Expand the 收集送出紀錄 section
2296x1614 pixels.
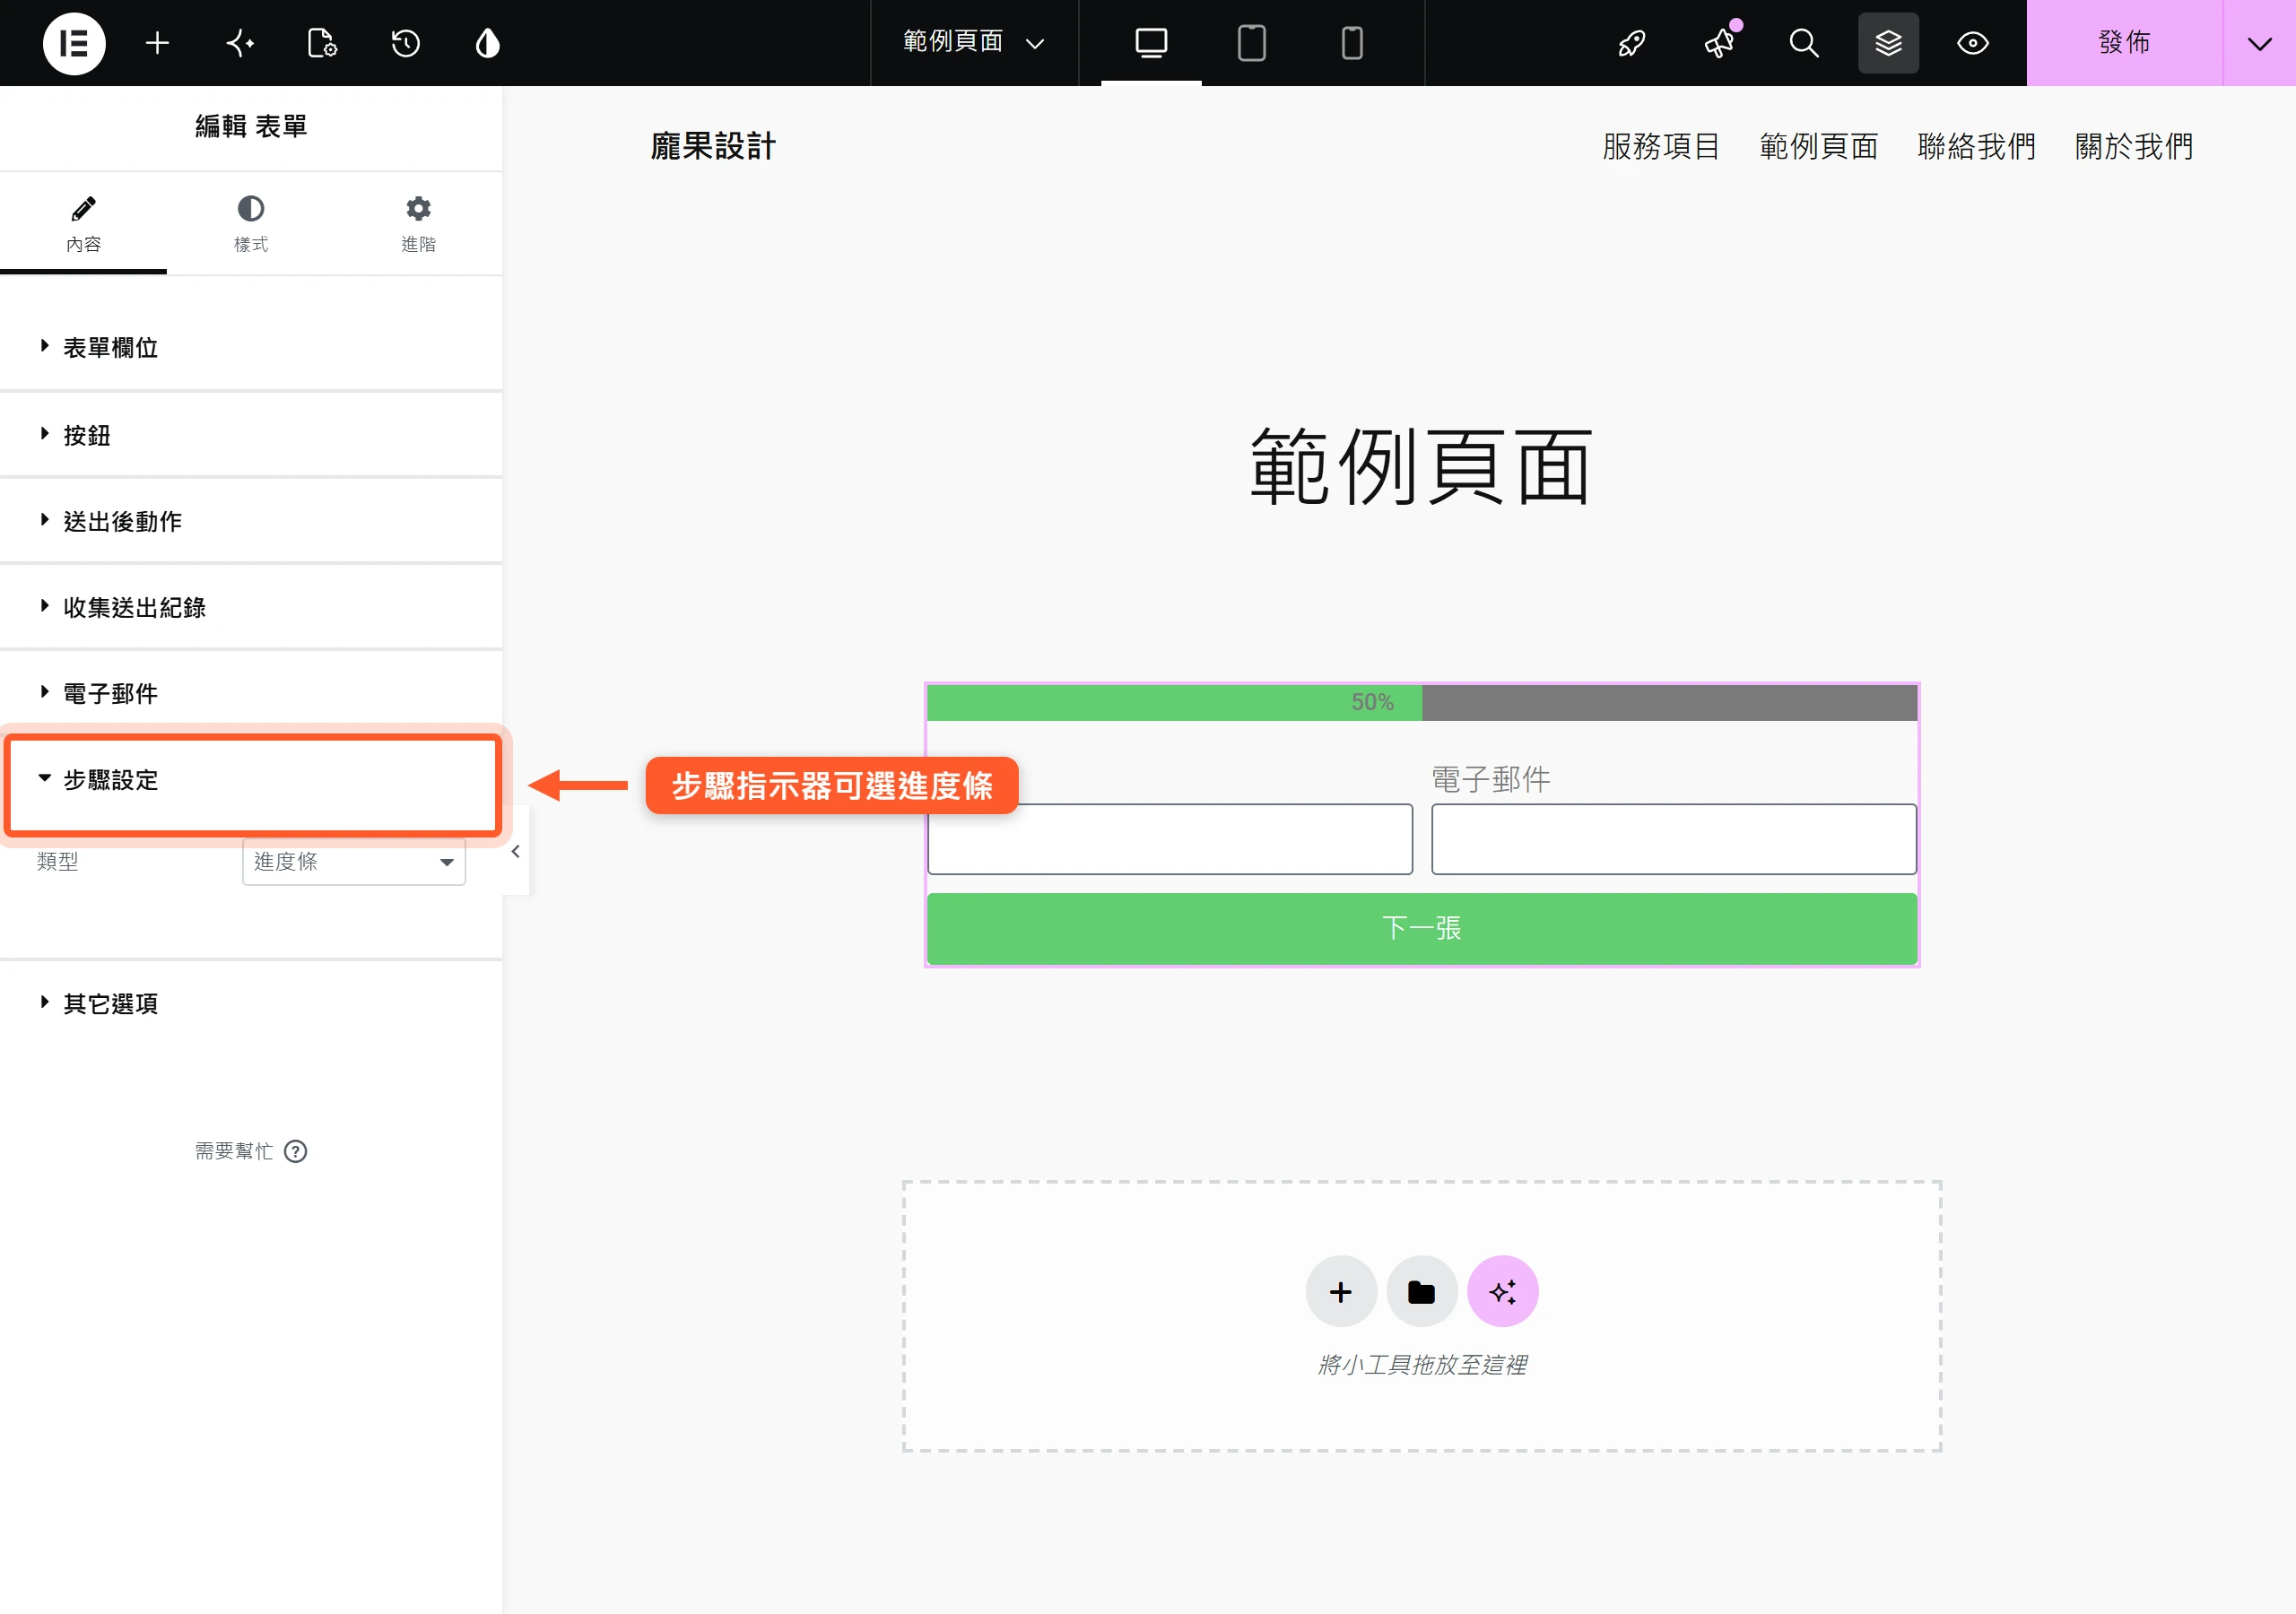coord(251,606)
